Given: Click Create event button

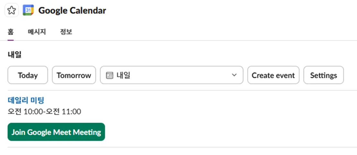Looking at the screenshot, I should pos(273,75).
